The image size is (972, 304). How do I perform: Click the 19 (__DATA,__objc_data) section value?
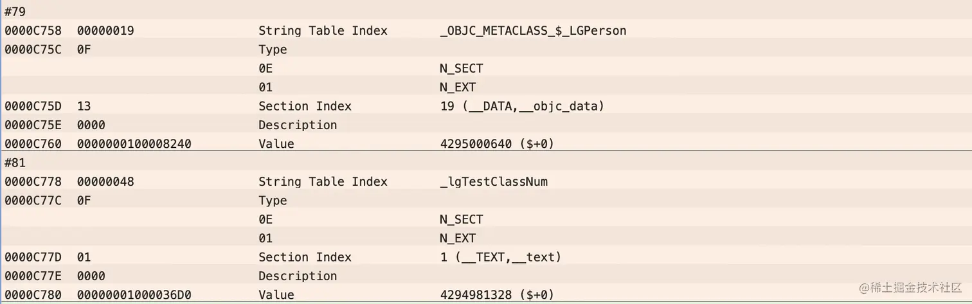(x=522, y=106)
